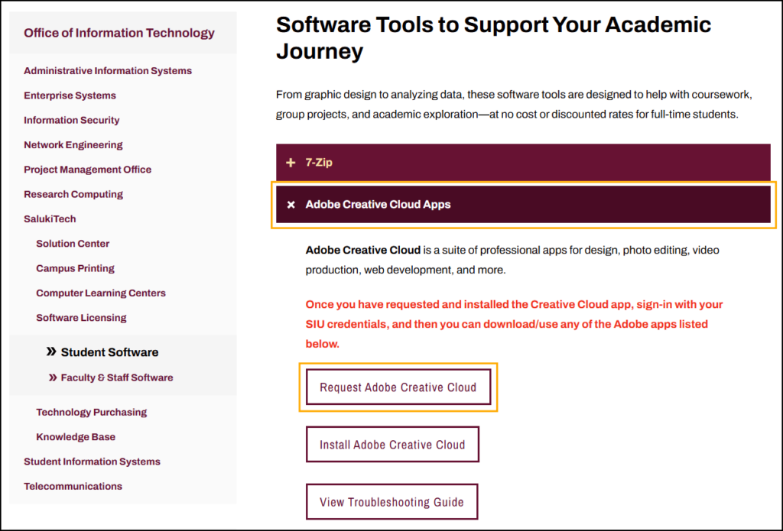Open the Office of Information Technology heading link
This screenshot has width=783, height=531.
tap(119, 33)
